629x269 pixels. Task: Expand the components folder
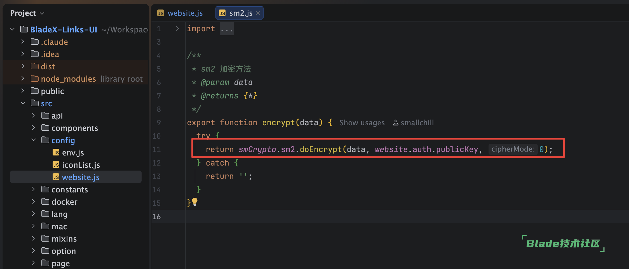pos(34,128)
